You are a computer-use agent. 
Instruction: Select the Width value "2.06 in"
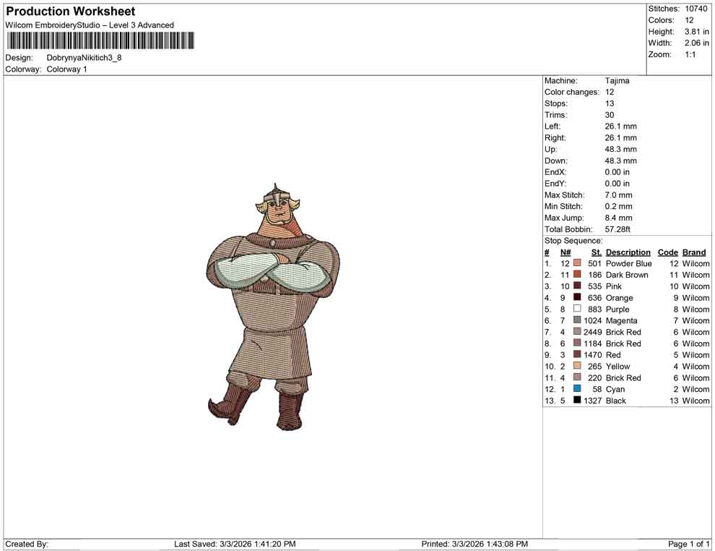(697, 43)
